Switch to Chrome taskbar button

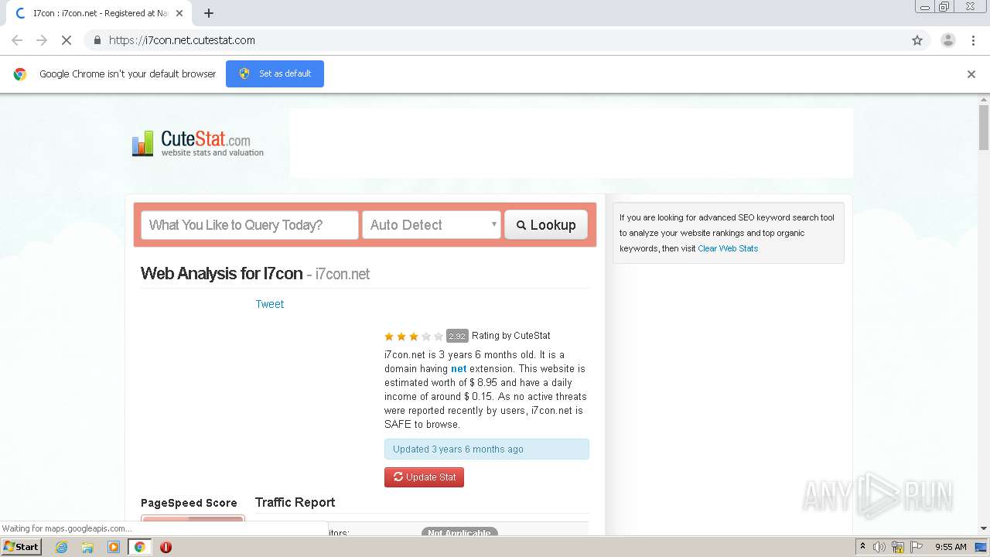139,547
